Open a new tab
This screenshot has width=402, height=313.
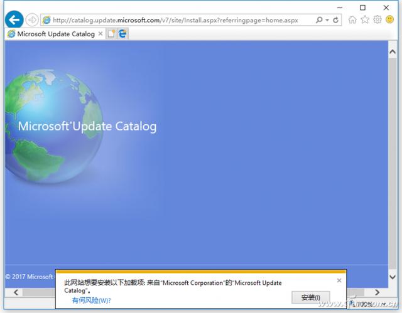[111, 34]
